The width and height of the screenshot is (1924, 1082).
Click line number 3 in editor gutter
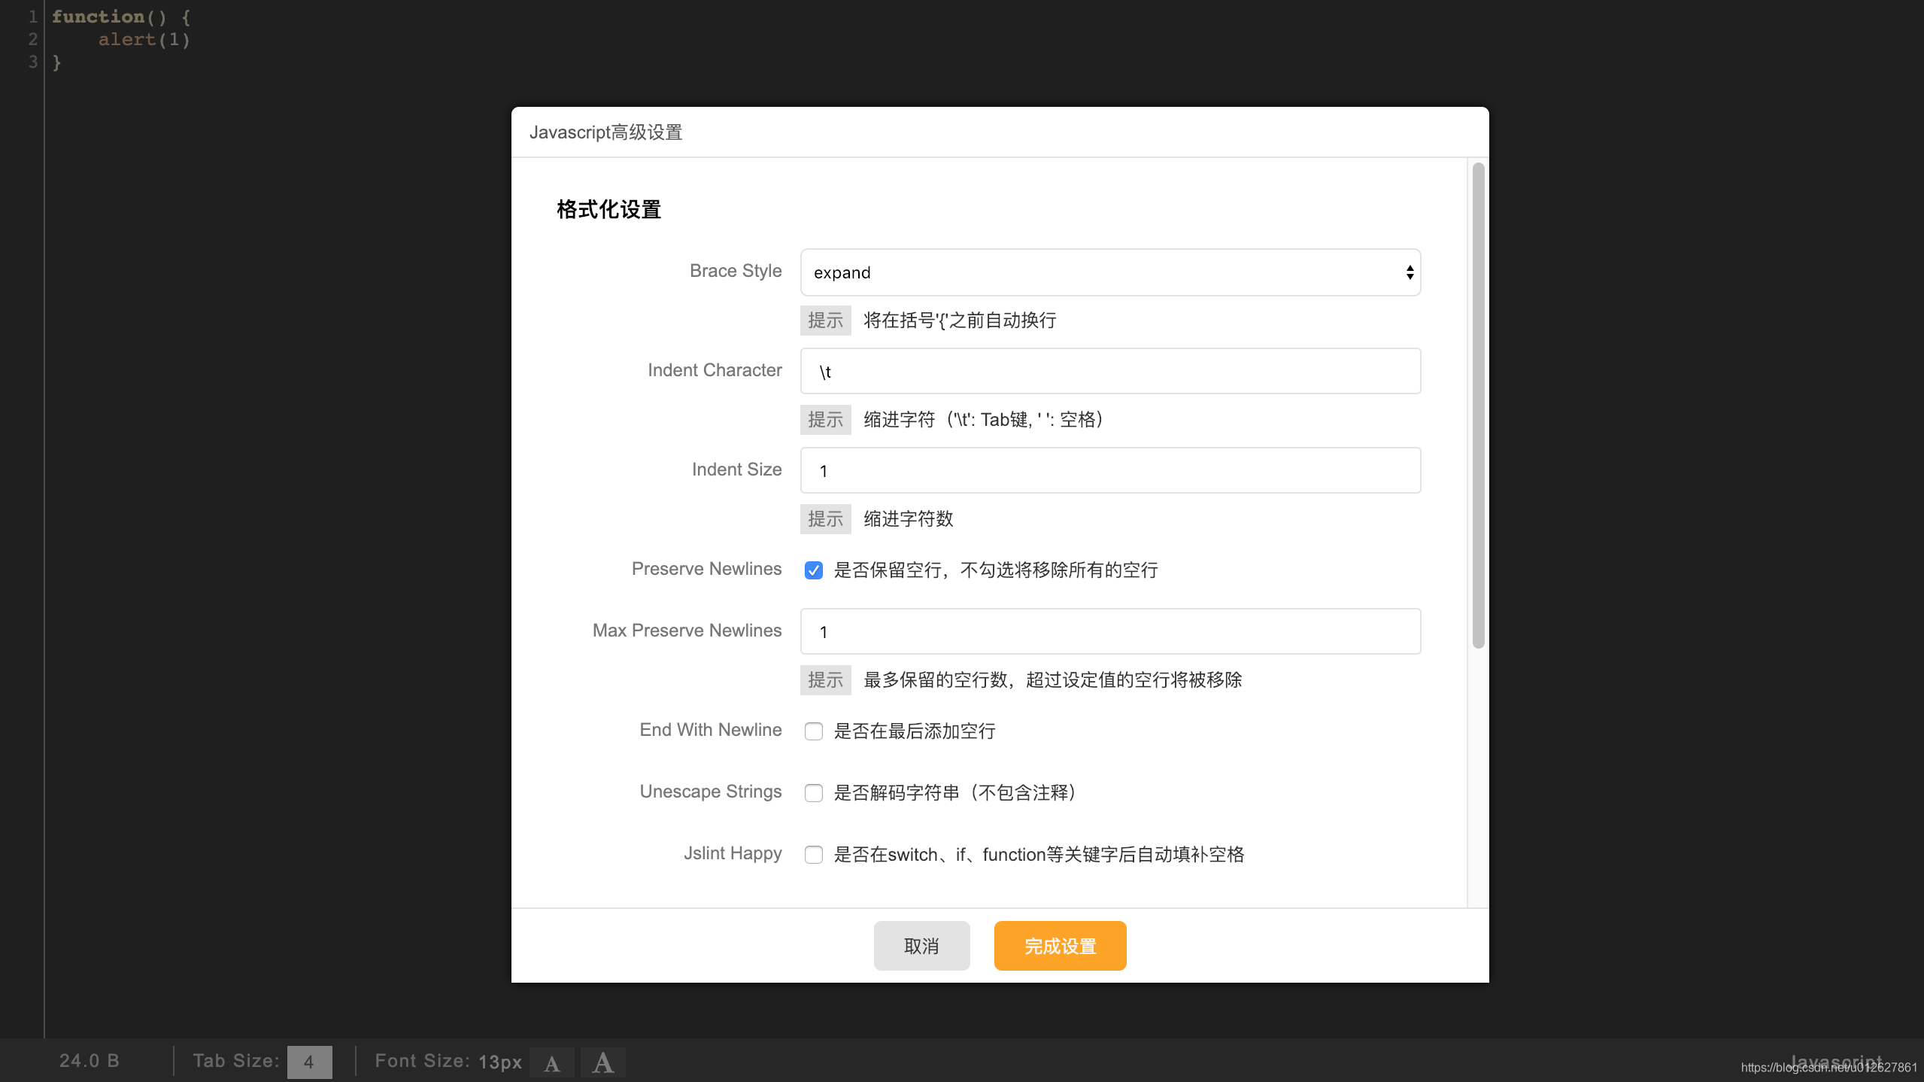33,62
